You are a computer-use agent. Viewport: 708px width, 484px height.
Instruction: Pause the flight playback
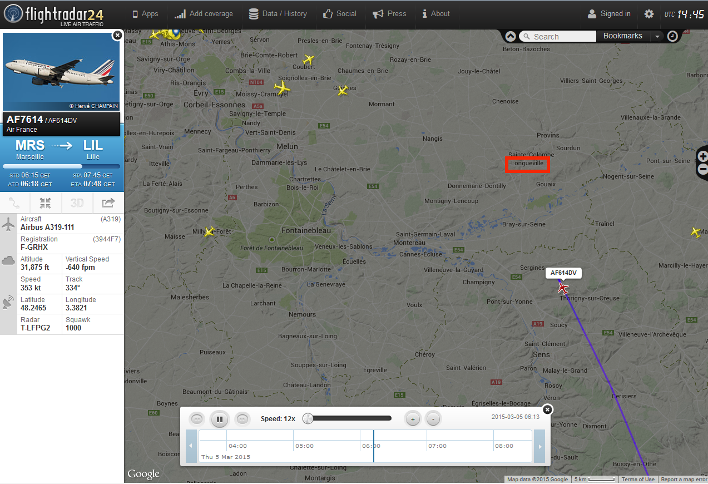pyautogui.click(x=220, y=419)
